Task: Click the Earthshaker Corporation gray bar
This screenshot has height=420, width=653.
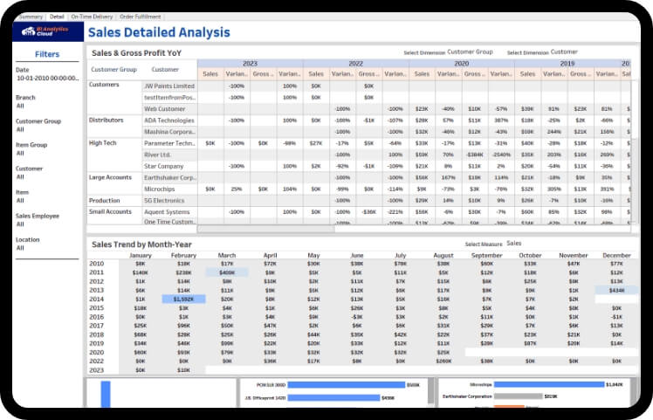Action: click(518, 396)
